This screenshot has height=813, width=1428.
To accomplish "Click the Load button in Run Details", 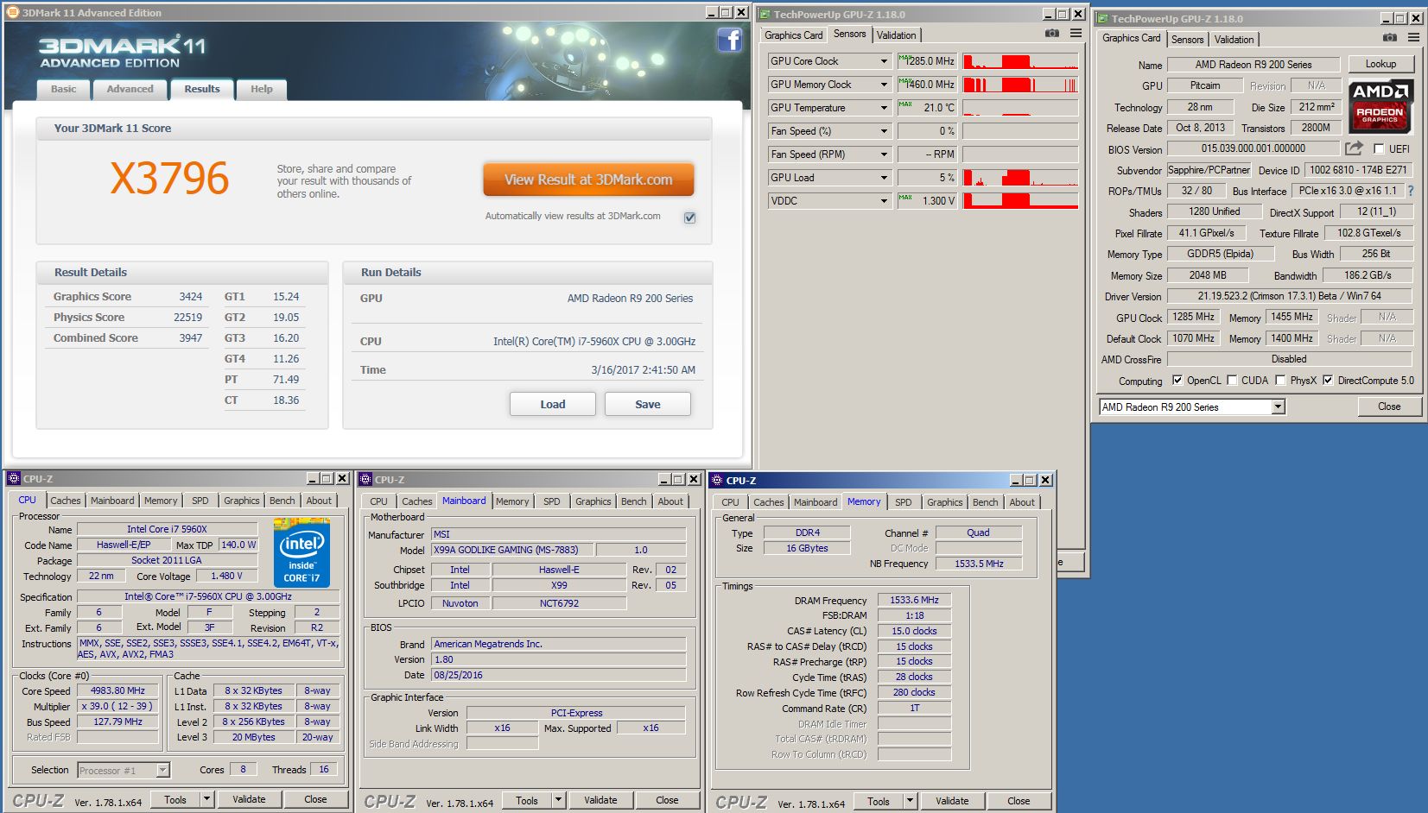I will [x=553, y=404].
